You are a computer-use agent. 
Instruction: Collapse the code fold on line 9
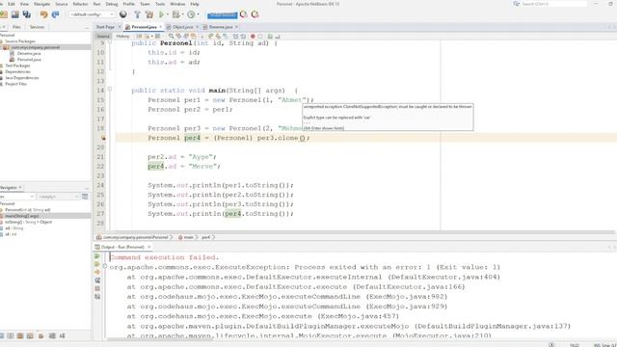110,42
